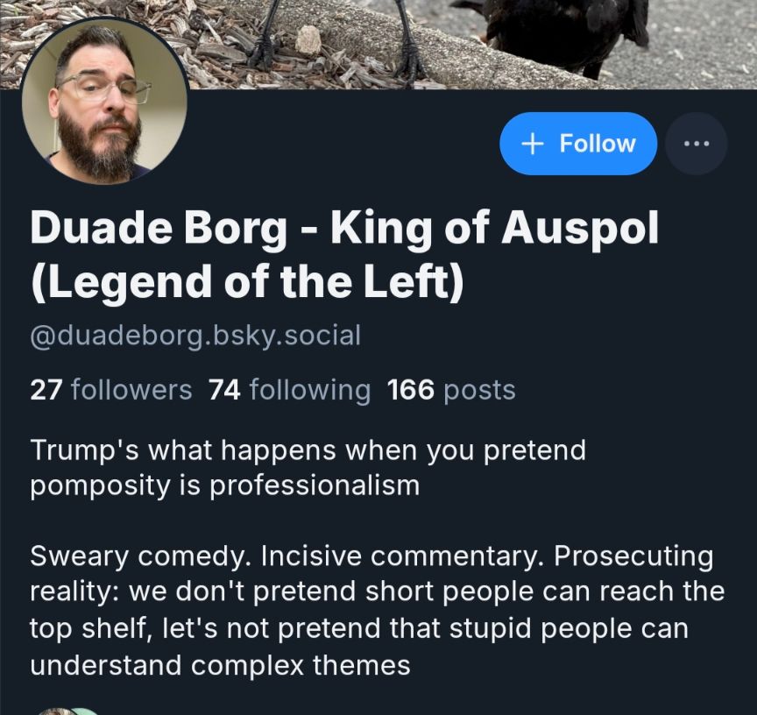Click the Trump's what happens bio line
Screen dimensions: 757x715
308,450
